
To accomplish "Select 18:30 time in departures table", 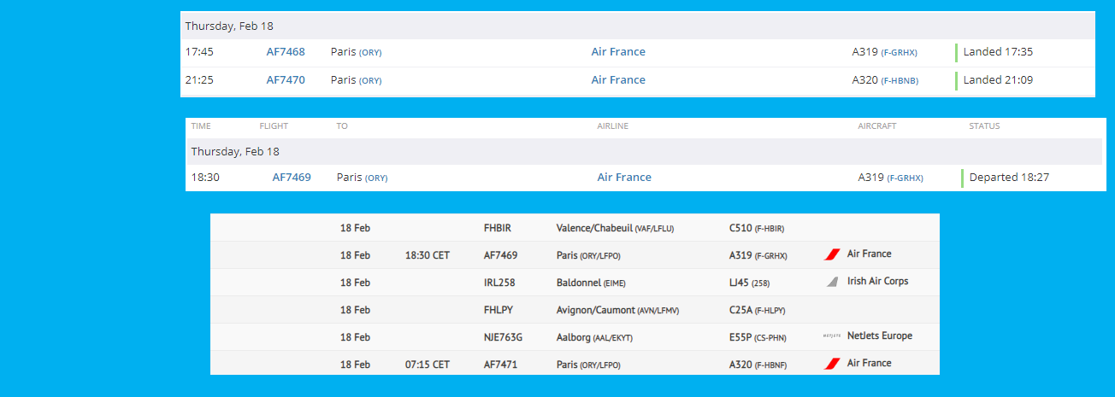I will coord(205,178).
